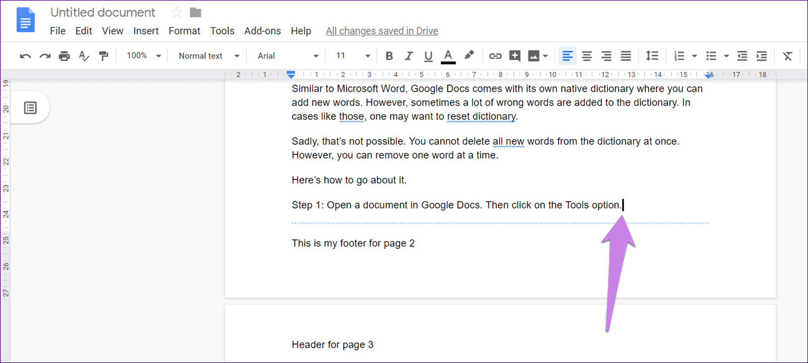
Task: Clear formatting icon
Action: coord(788,56)
